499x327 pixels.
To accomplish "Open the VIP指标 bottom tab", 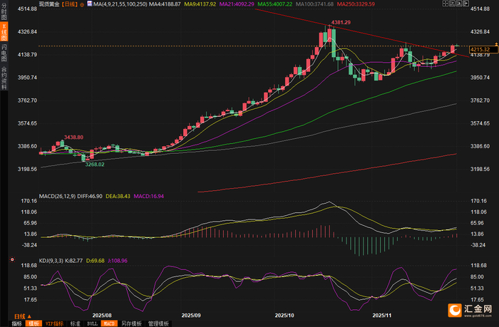I will (x=54, y=323).
